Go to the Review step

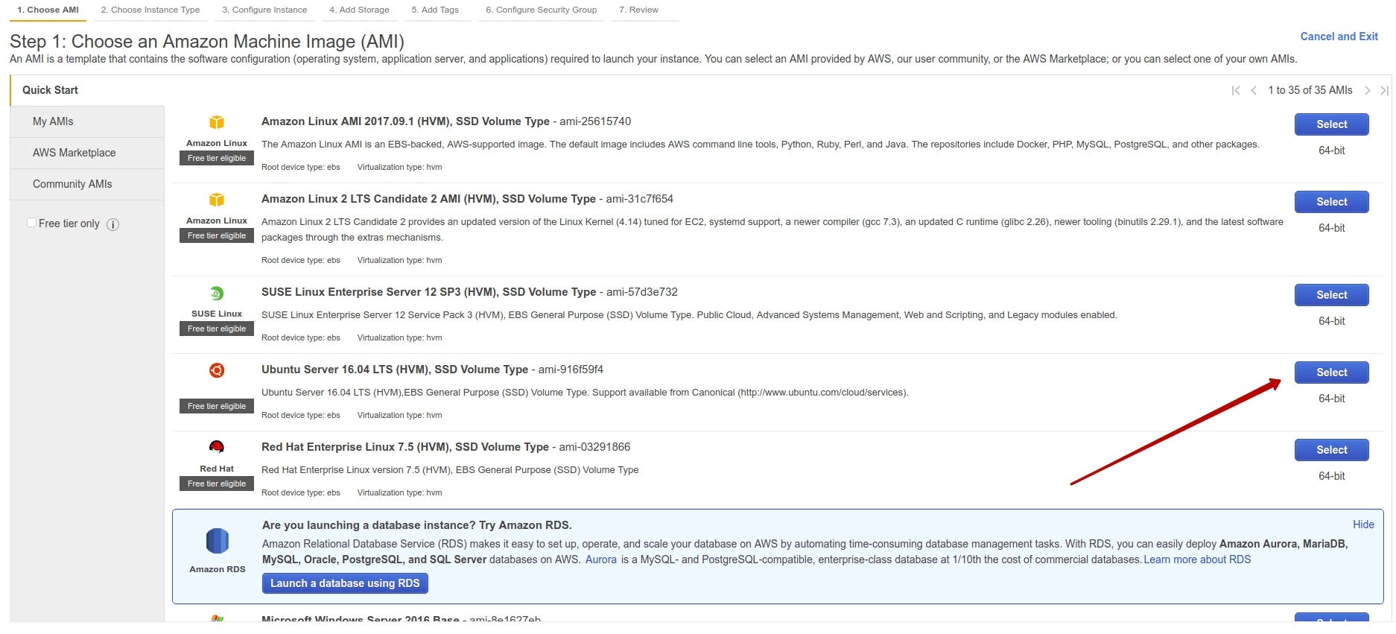[639, 10]
